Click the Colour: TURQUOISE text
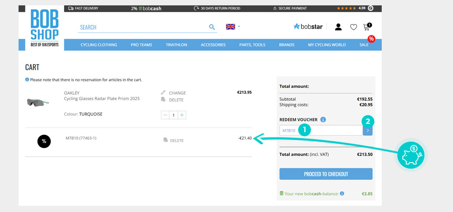This screenshot has width=453, height=212. click(83, 114)
